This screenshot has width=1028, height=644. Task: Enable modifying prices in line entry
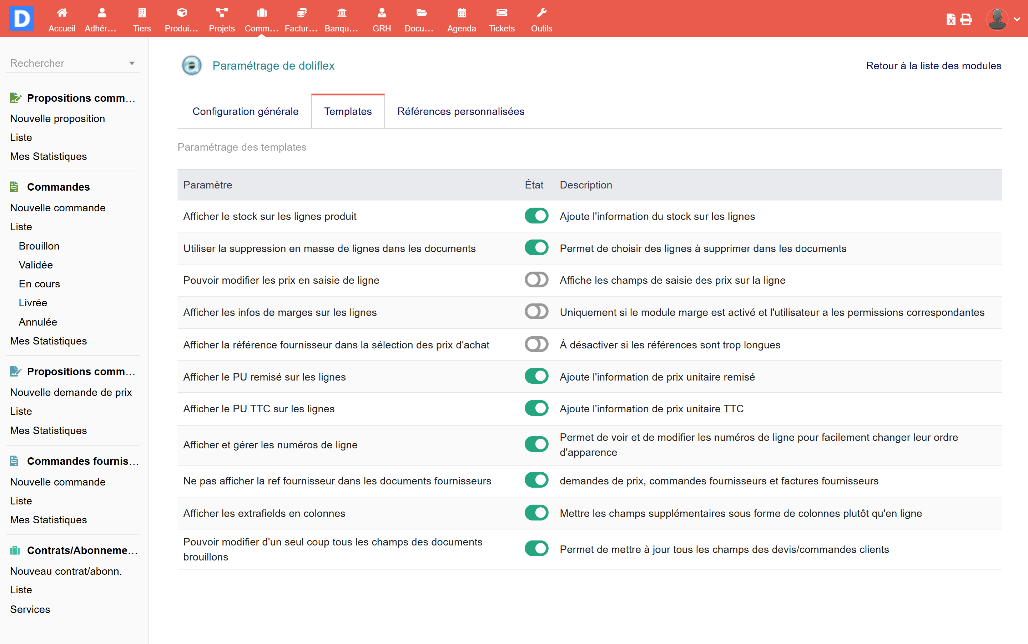(x=536, y=280)
